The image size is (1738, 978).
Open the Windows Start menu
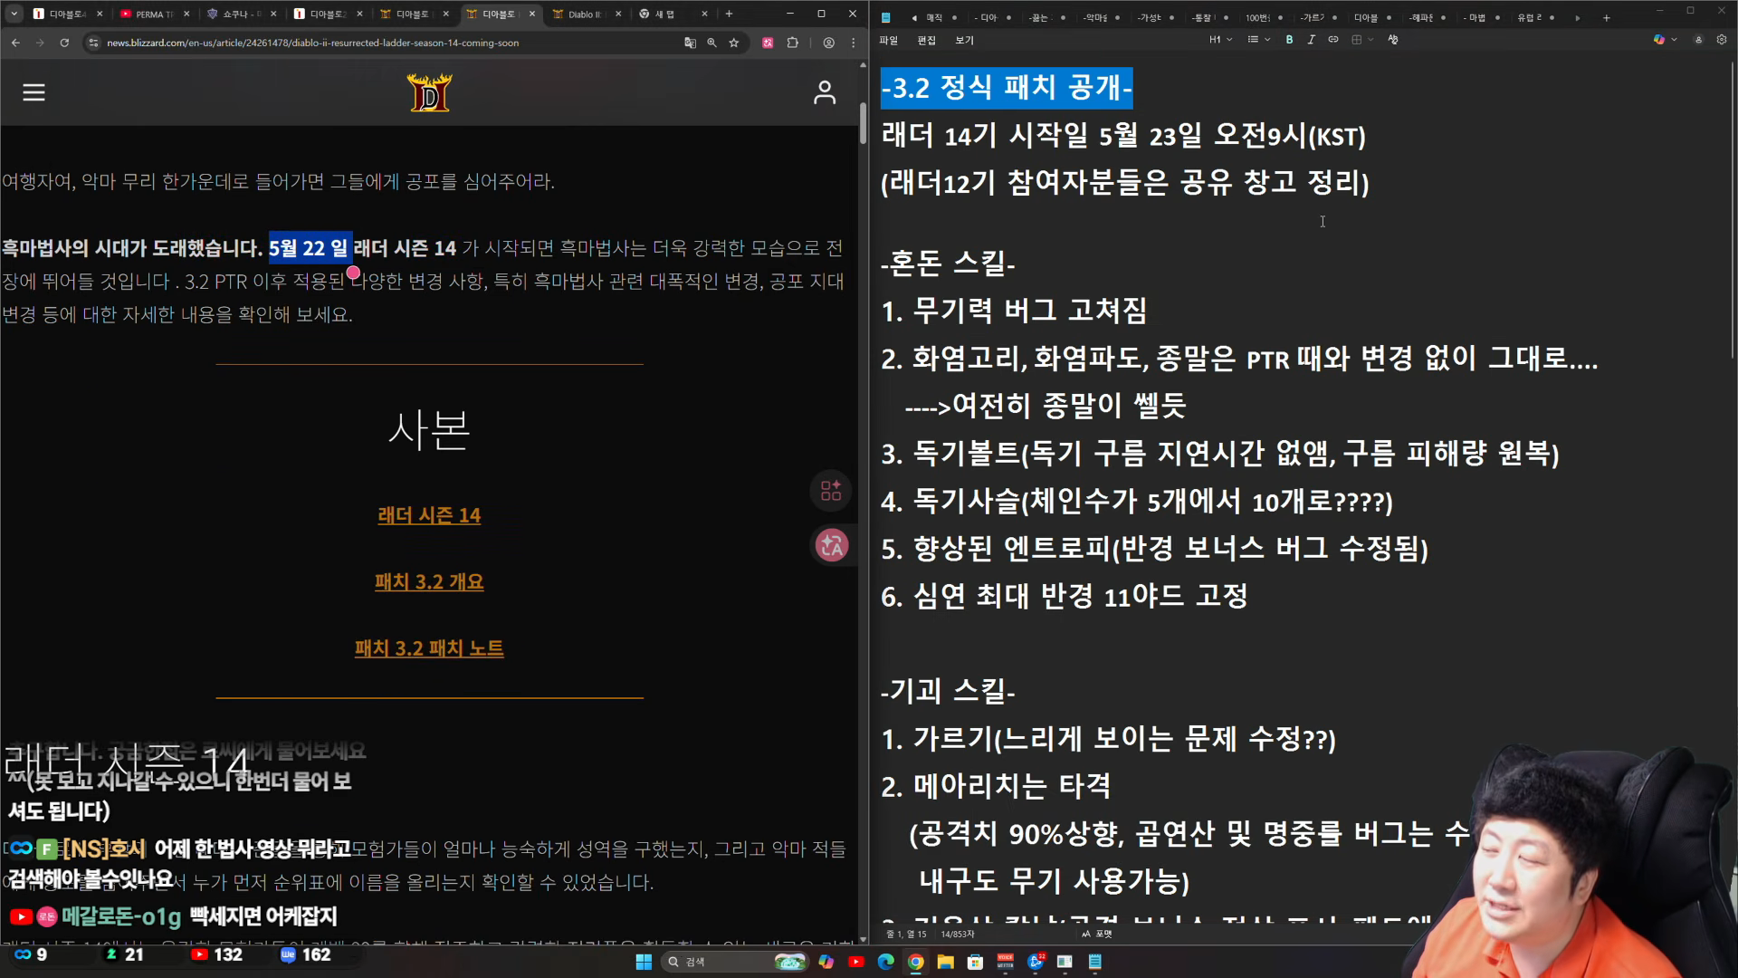click(x=644, y=962)
